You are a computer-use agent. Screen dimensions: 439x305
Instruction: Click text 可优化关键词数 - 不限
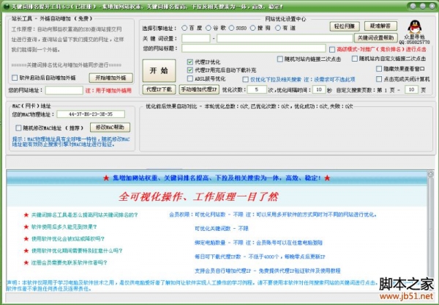tap(222, 229)
